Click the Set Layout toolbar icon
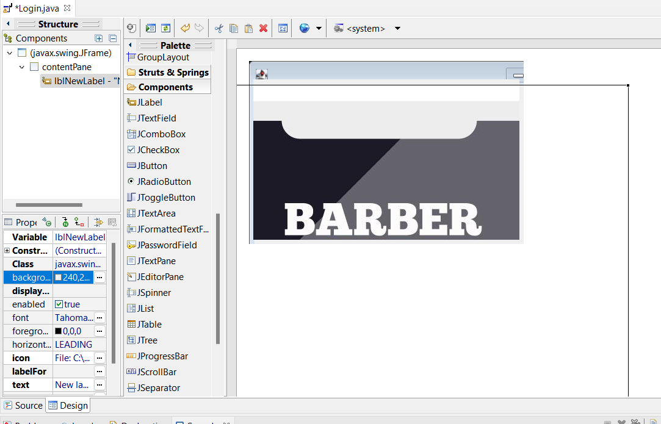661x424 pixels. 283,28
